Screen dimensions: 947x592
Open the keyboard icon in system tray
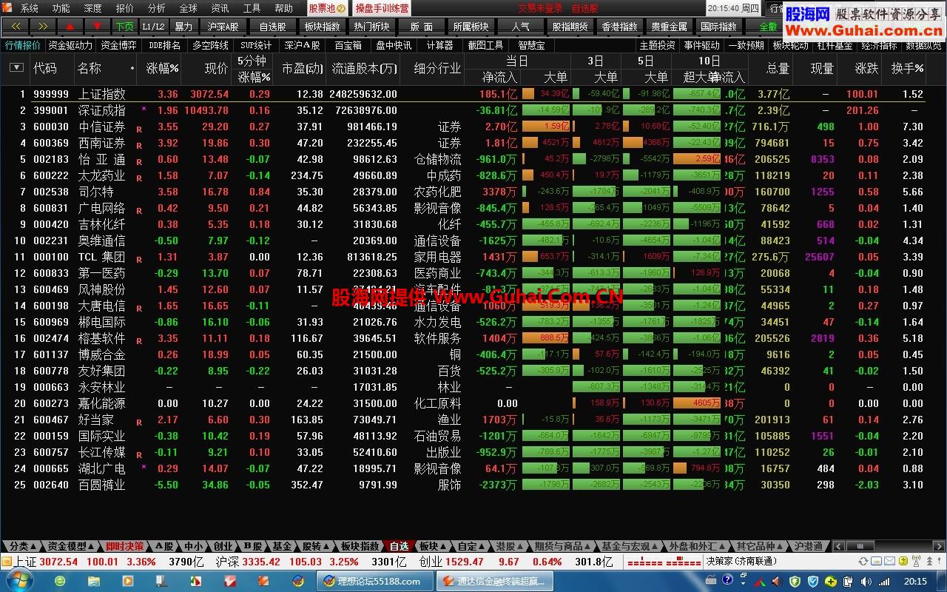point(711,580)
